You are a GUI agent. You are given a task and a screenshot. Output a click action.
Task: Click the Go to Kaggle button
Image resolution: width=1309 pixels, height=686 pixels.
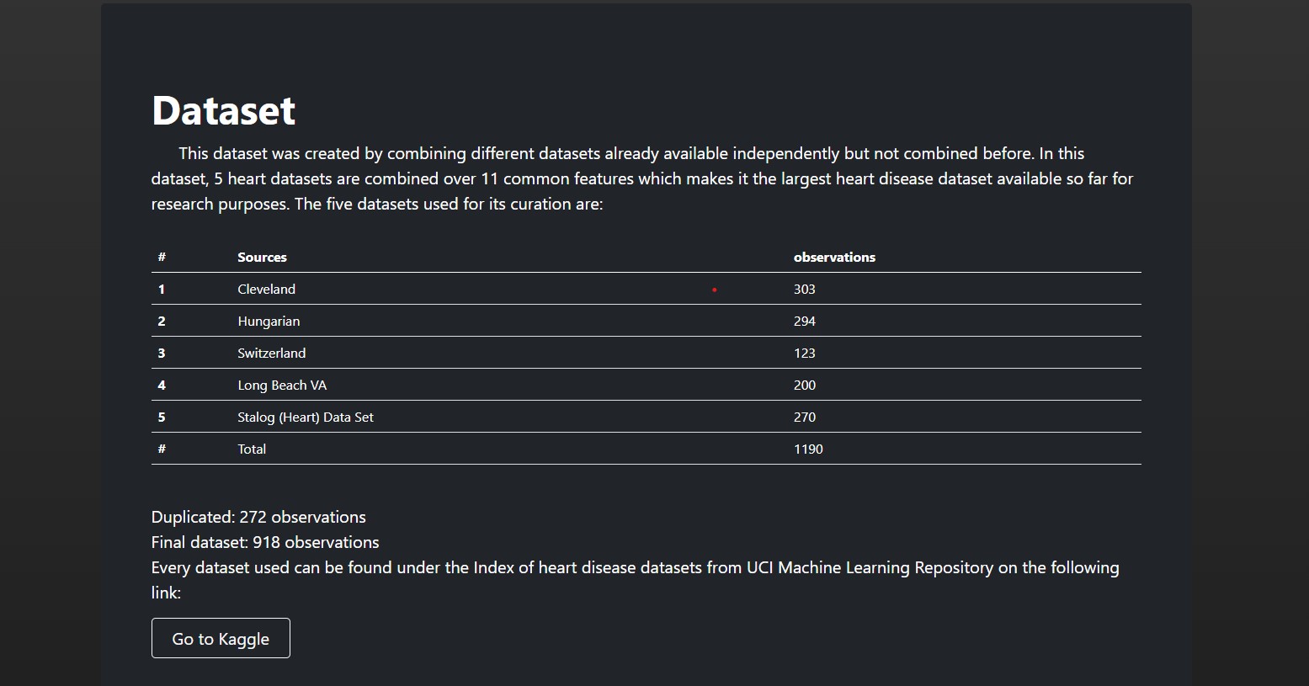point(221,639)
